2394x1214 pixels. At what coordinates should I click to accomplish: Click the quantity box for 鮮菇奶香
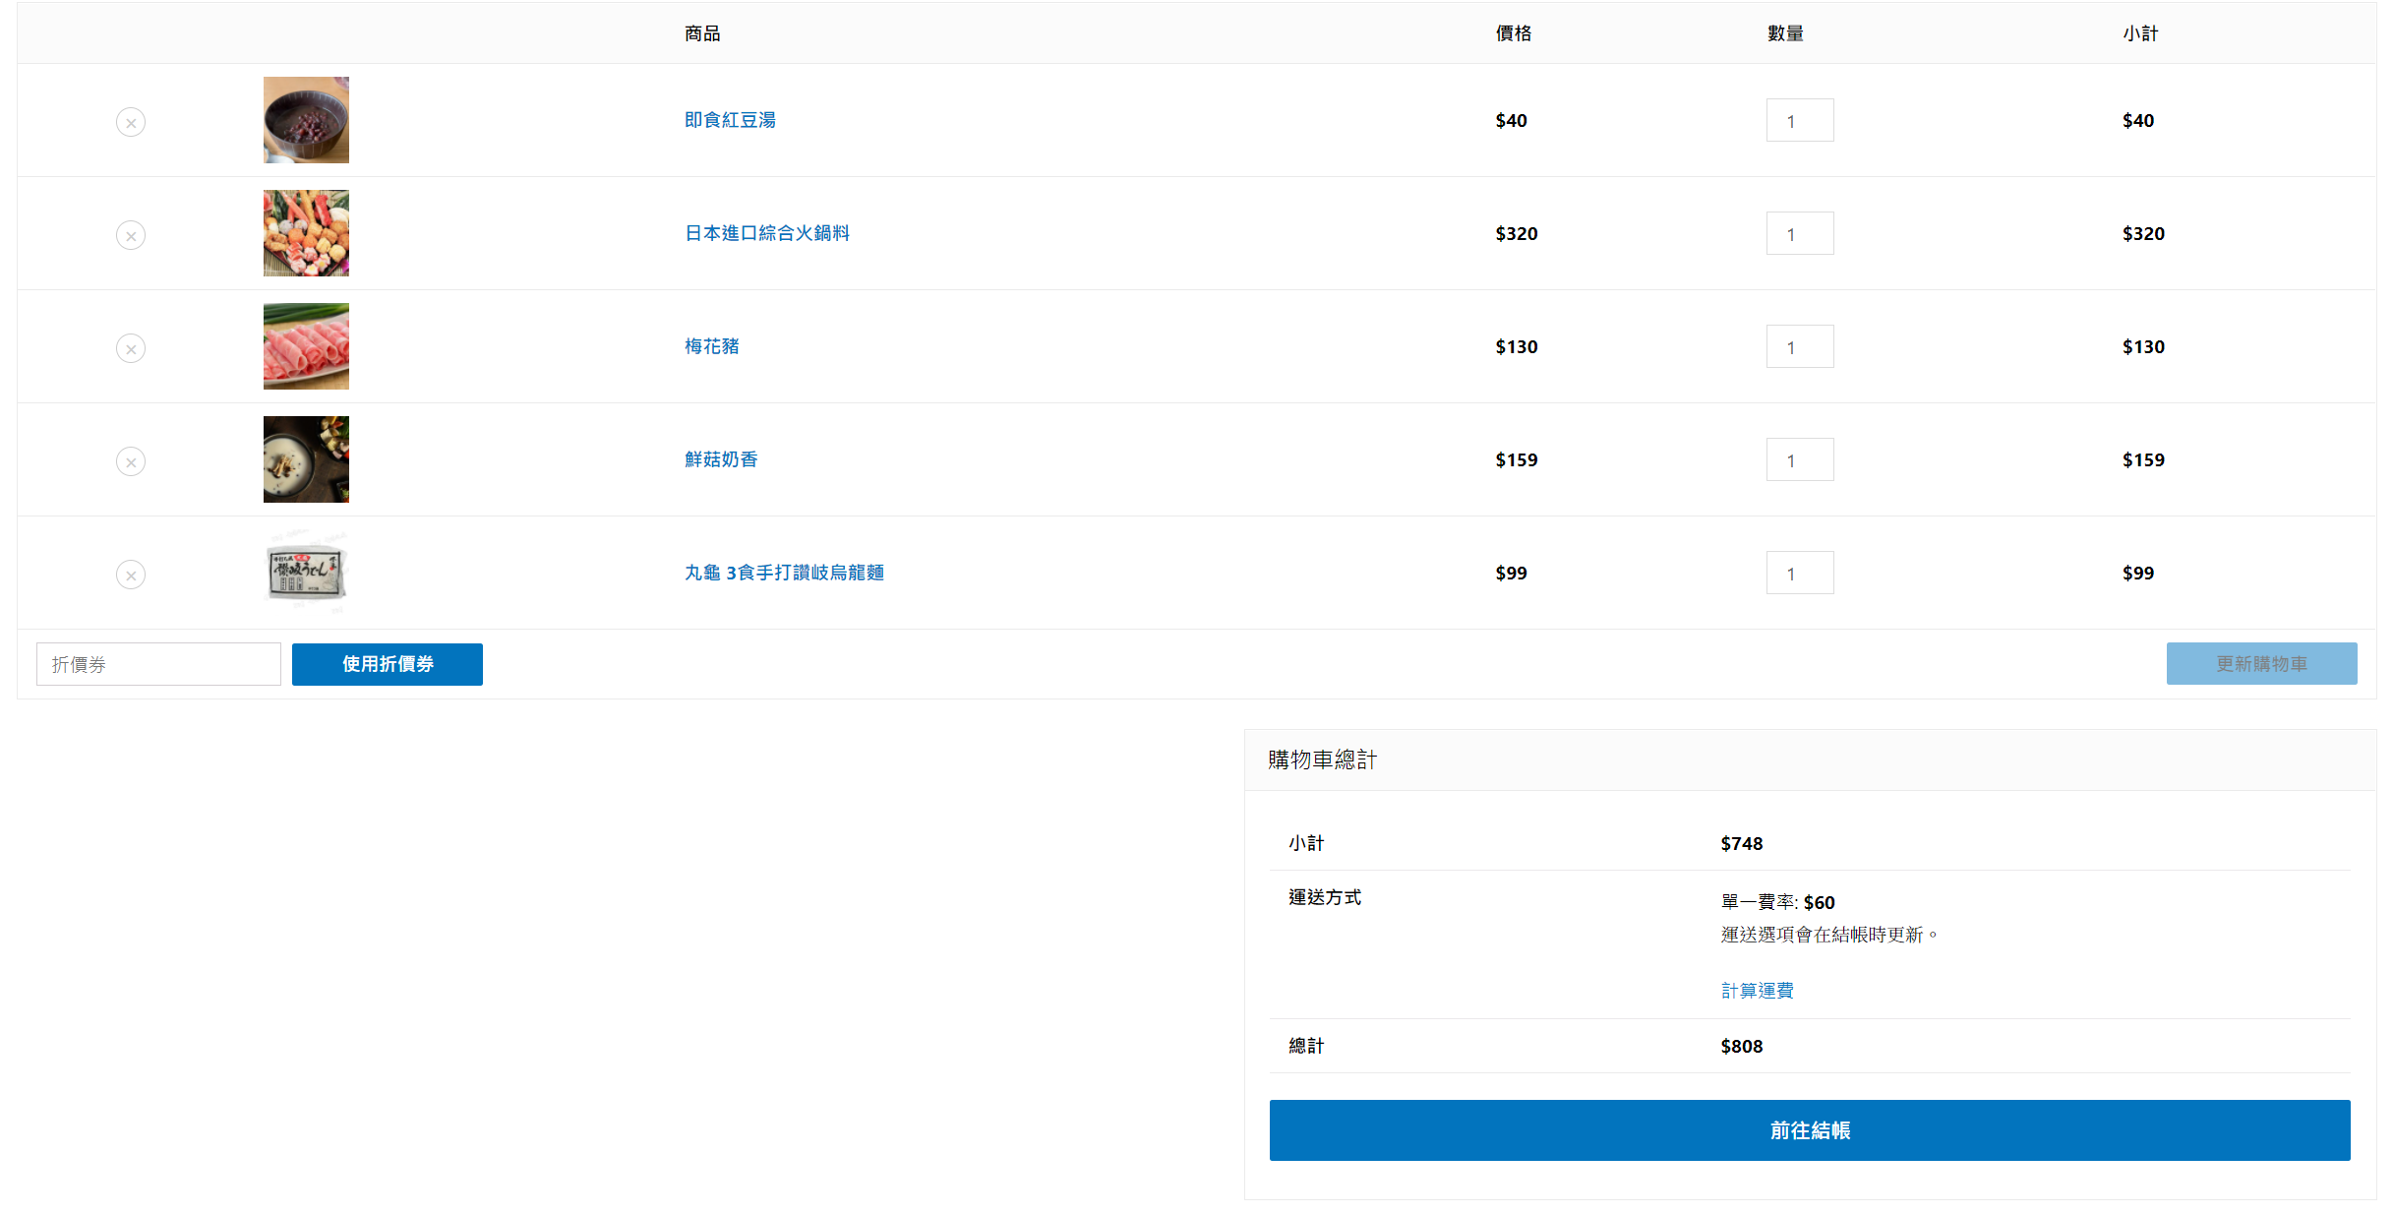[x=1799, y=459]
